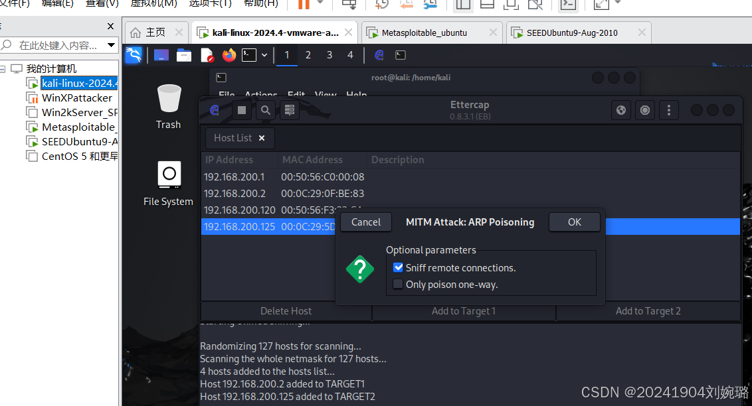752x406 pixels.
Task: Sort hosts by IP Address column
Action: (239, 160)
